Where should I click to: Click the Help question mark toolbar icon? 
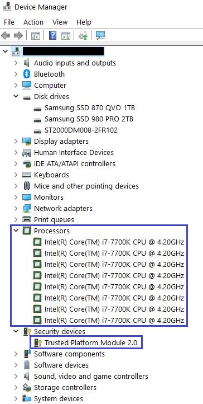click(52, 35)
